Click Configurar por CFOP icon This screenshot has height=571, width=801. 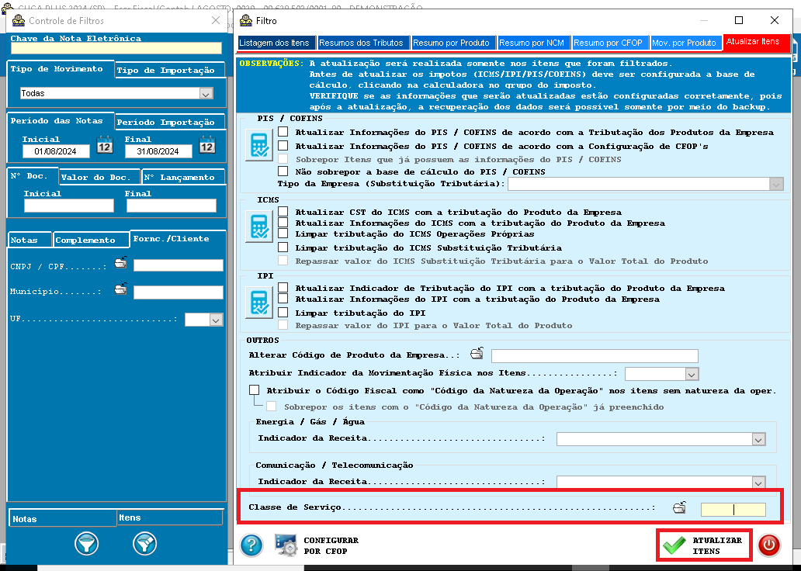[x=286, y=545]
